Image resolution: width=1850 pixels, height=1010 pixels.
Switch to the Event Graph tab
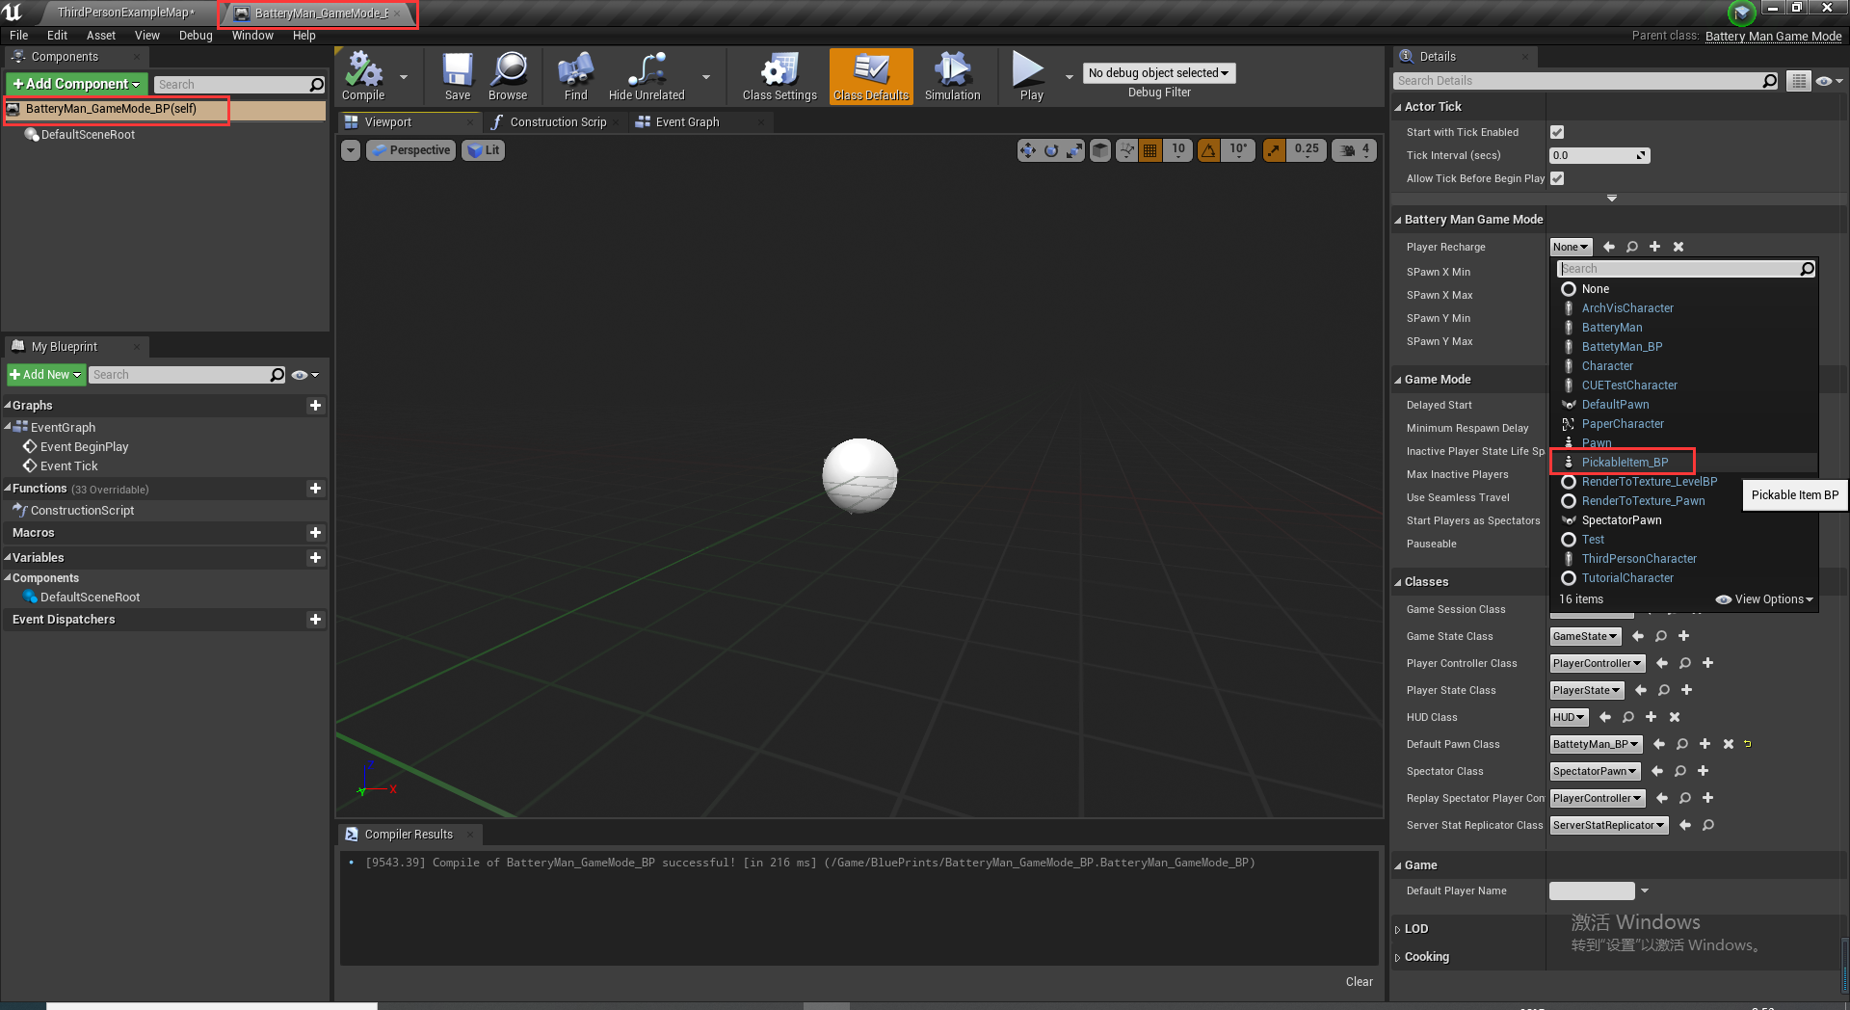pos(687,122)
